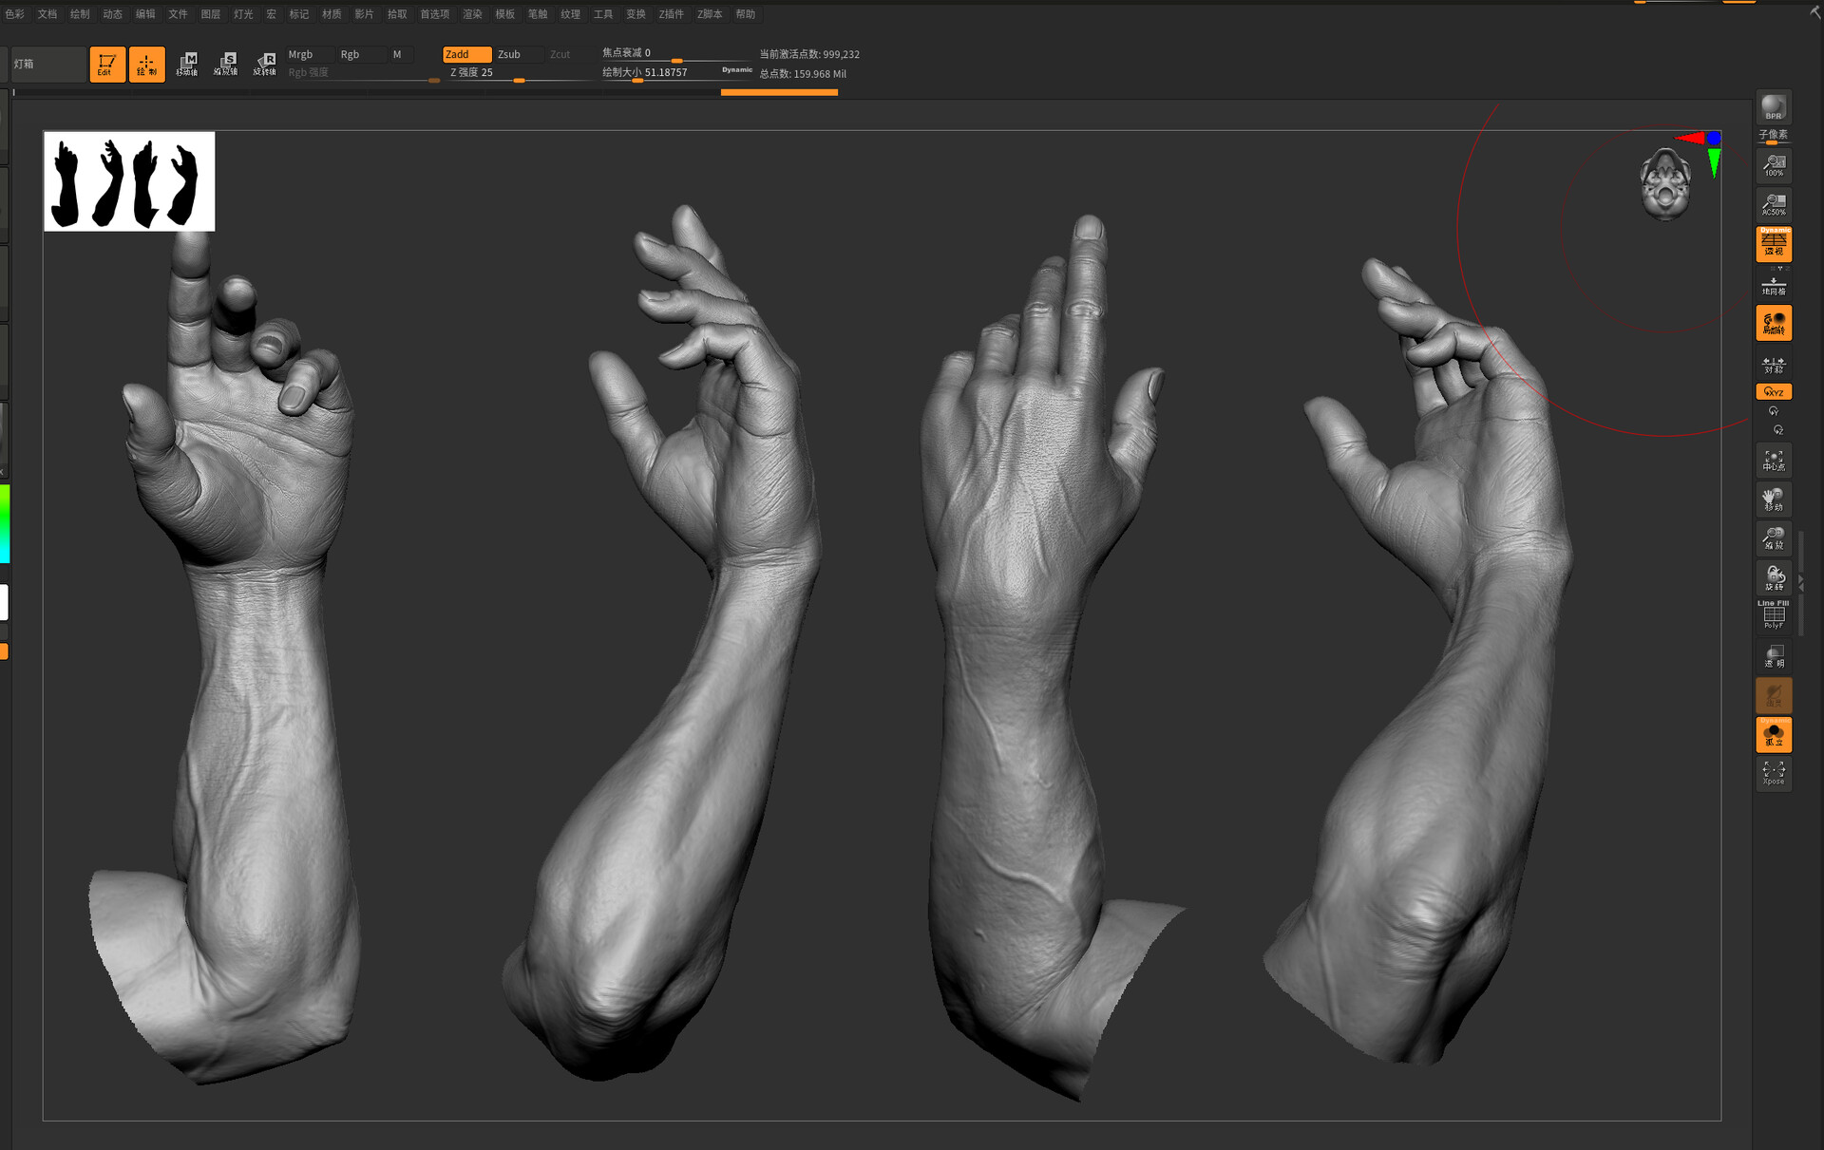Enable 透明 transparency mode
Image resolution: width=1824 pixels, height=1150 pixels.
tap(1773, 655)
